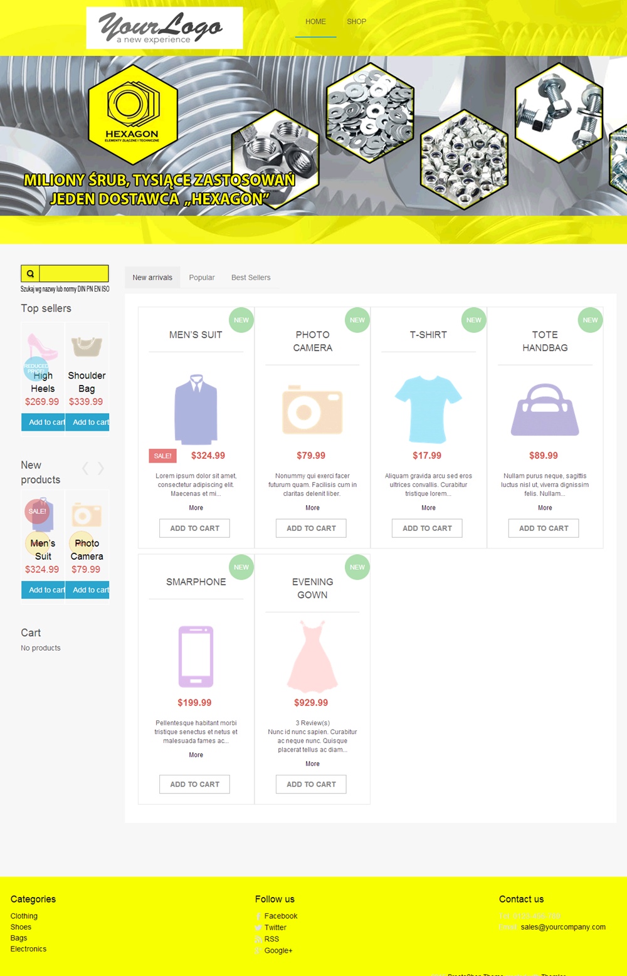Open the Photo Camera product image

312,411
